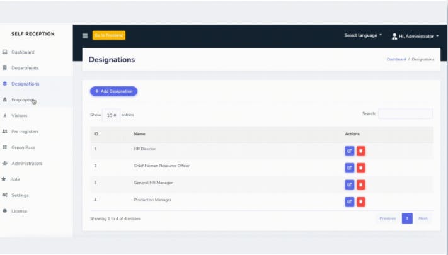This screenshot has height=255, width=448.
Task: Click the Go to Frontend button
Action: [109, 35]
